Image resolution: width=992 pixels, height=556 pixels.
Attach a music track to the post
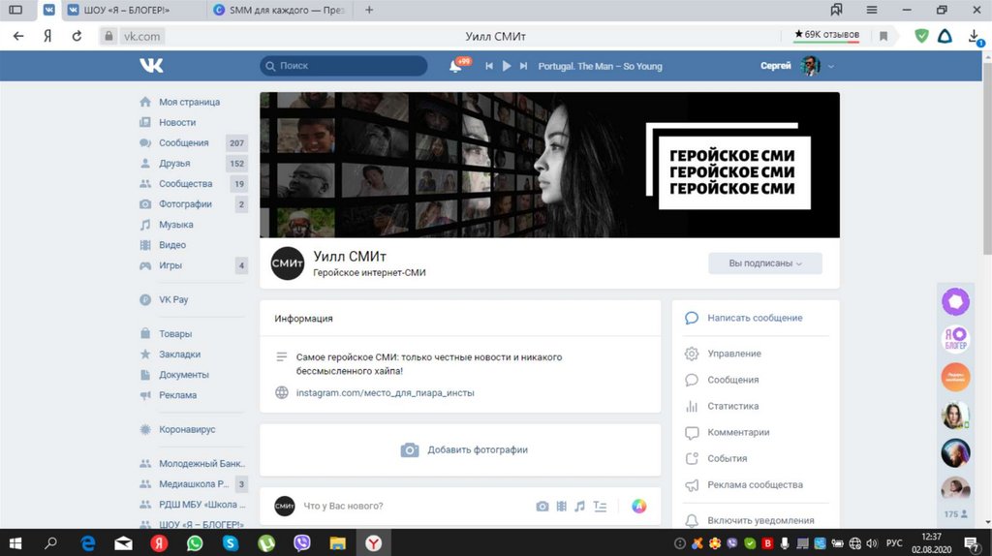(x=579, y=506)
